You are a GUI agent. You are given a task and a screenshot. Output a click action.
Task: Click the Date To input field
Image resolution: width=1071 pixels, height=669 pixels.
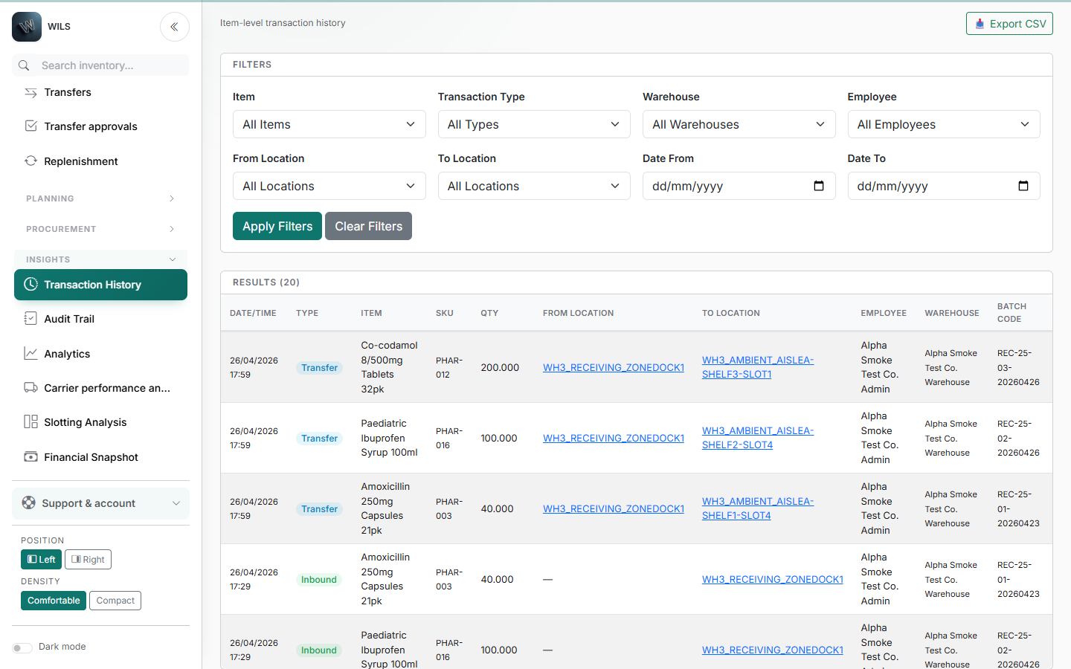click(944, 186)
